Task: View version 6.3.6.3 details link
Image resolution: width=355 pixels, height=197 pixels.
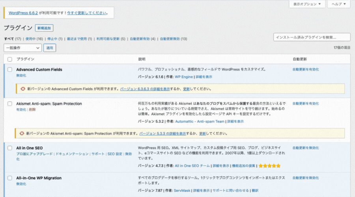Action: (145, 89)
